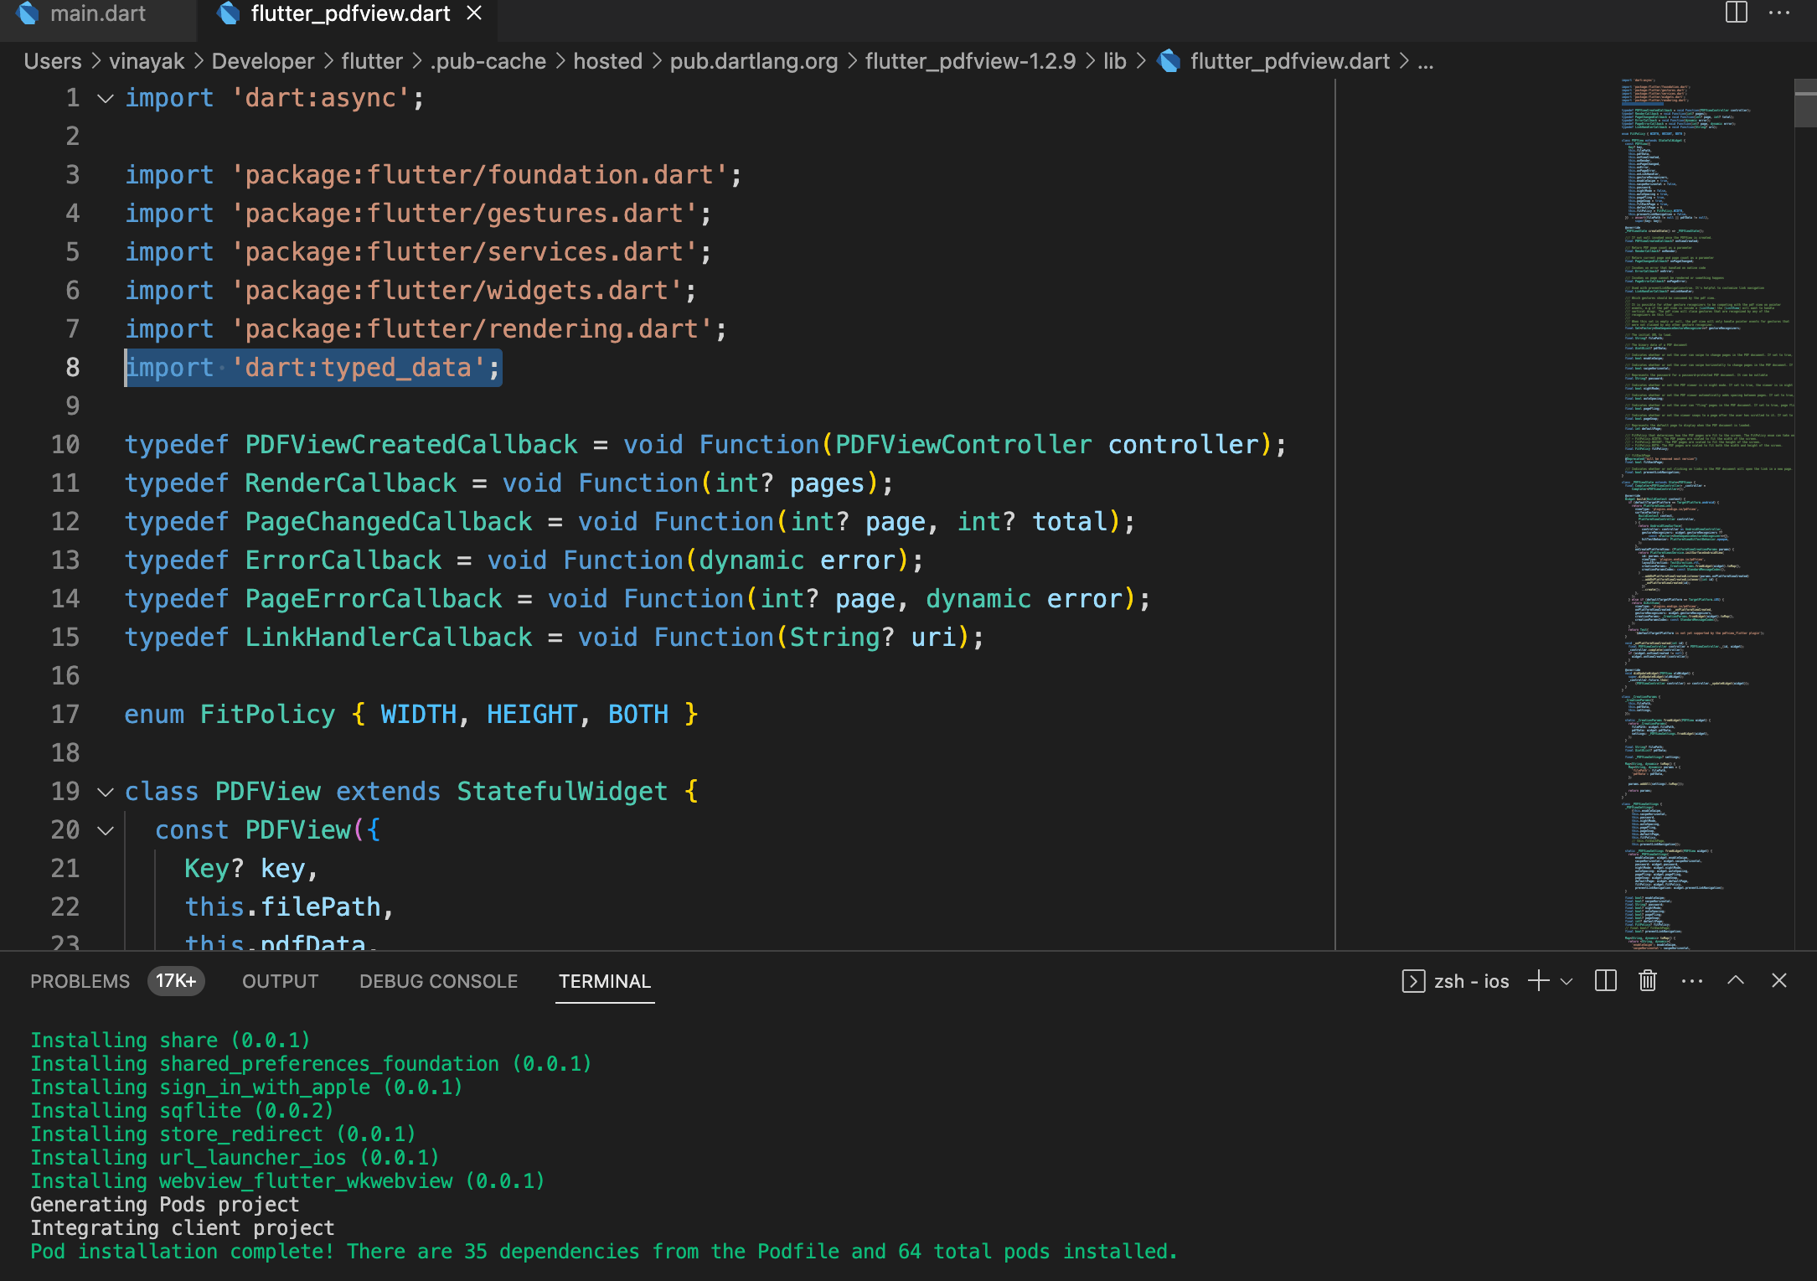
Task: Open more terminal actions menu
Action: tap(1693, 980)
